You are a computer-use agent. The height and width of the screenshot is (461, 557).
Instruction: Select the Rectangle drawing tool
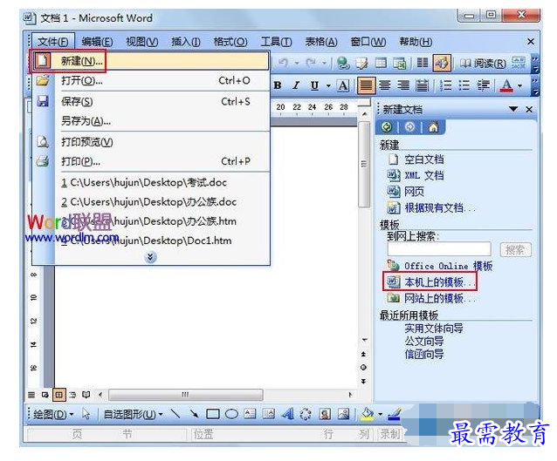point(213,414)
